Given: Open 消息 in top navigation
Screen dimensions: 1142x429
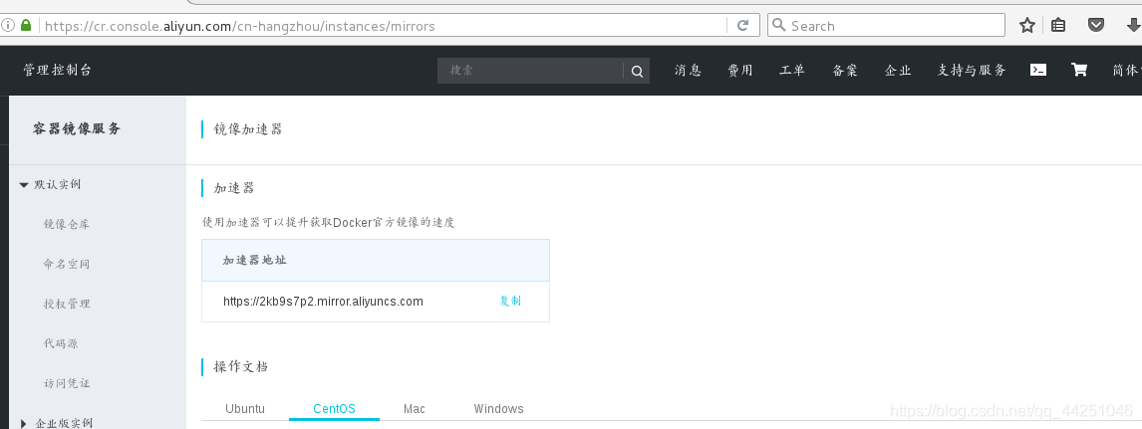Looking at the screenshot, I should click(x=688, y=71).
